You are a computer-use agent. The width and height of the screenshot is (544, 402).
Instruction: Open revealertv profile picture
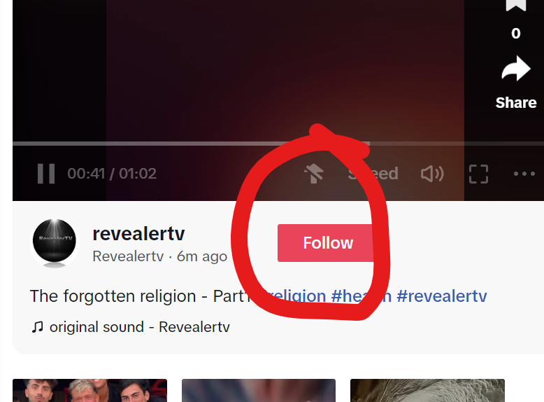pos(55,242)
